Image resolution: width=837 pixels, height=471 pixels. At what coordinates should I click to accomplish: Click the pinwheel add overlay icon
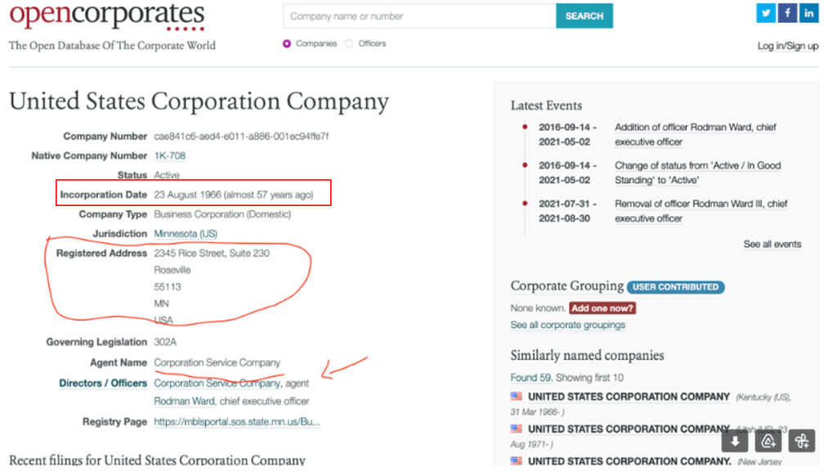click(x=802, y=442)
